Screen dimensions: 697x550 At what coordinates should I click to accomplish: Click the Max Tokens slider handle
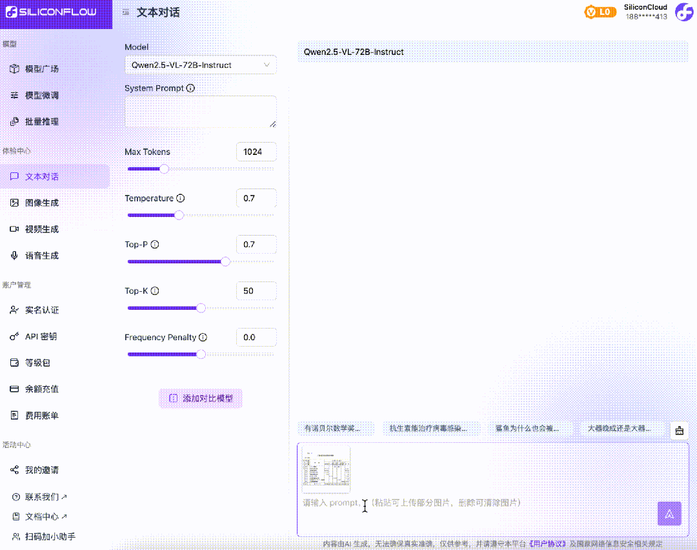point(164,169)
